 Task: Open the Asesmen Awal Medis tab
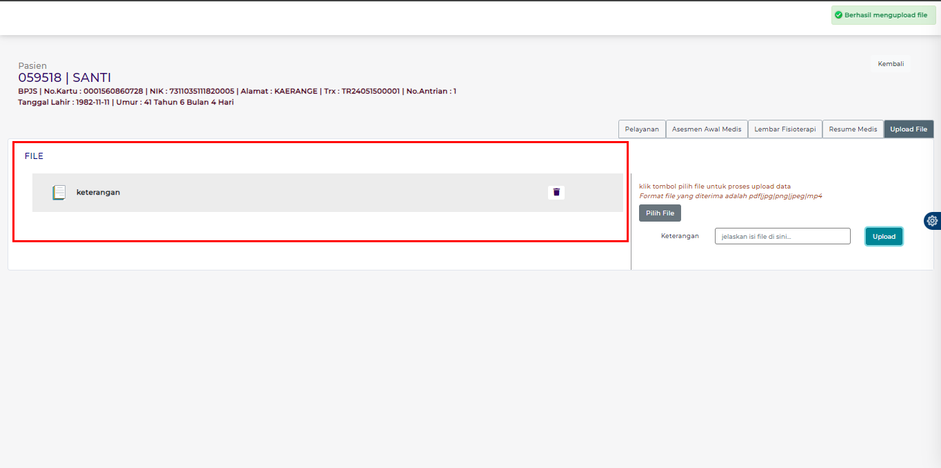coord(707,129)
